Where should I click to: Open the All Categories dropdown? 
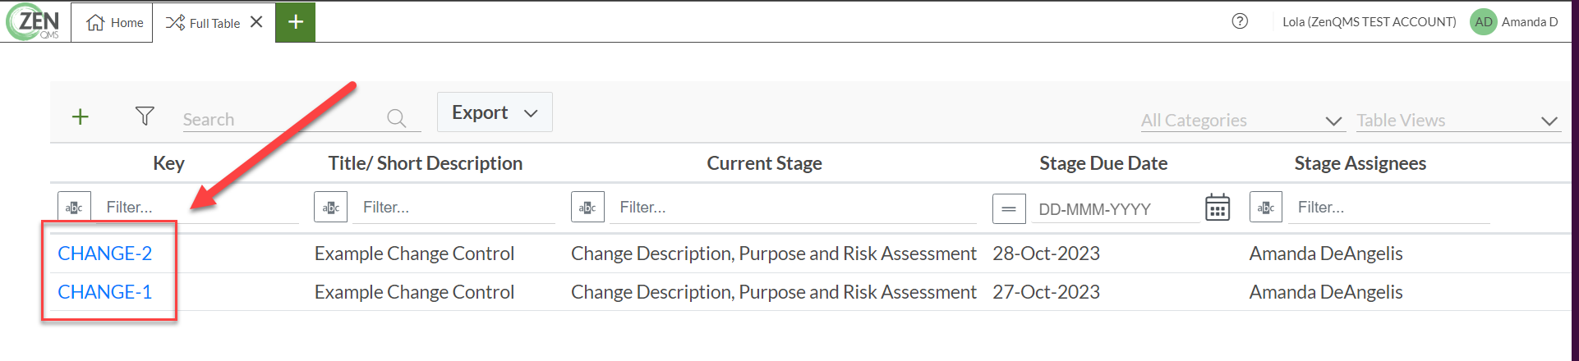point(1241,121)
